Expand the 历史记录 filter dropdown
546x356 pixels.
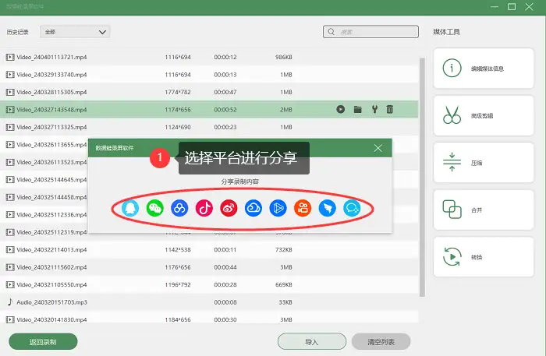(75, 32)
